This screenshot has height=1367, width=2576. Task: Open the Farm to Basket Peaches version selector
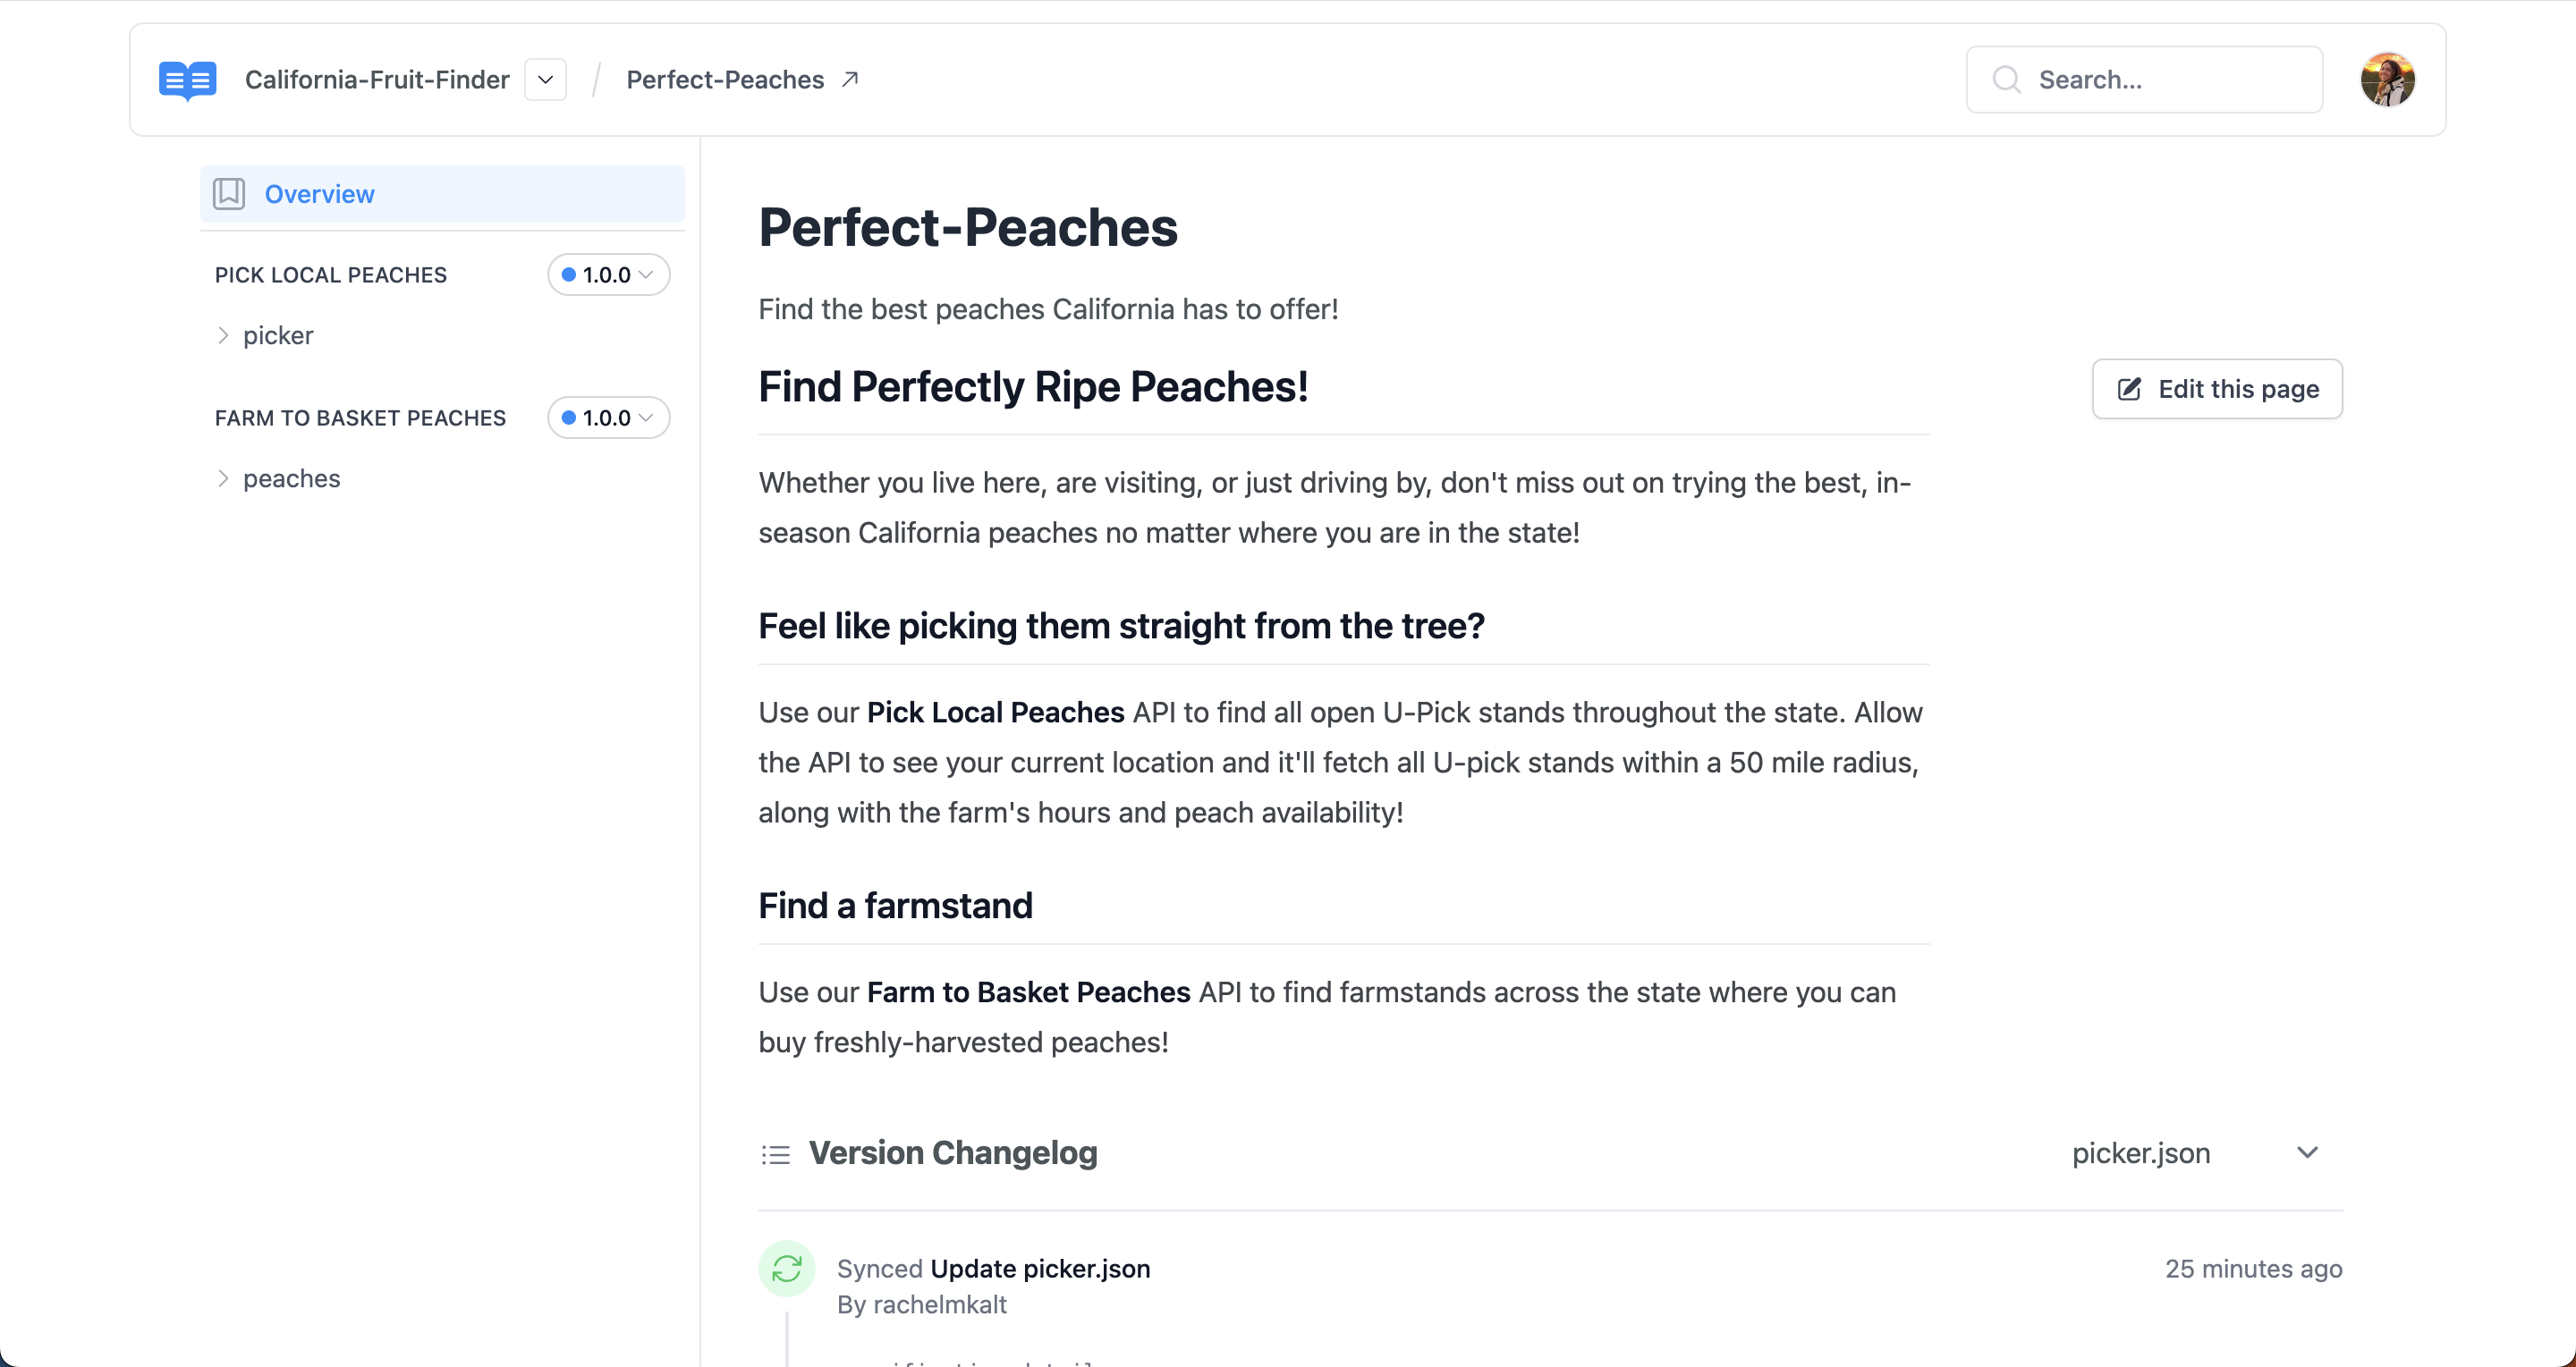click(608, 418)
